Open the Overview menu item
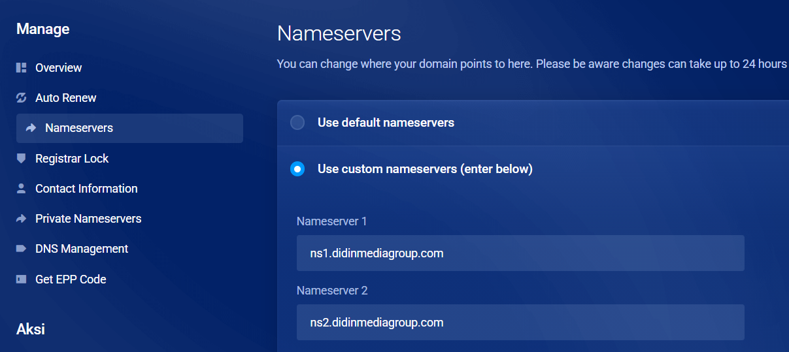Screen dimensions: 789x352 point(59,68)
